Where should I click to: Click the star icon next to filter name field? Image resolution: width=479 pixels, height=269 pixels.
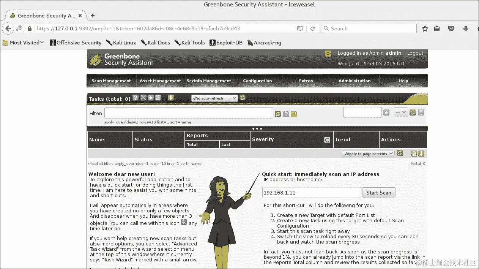[386, 112]
